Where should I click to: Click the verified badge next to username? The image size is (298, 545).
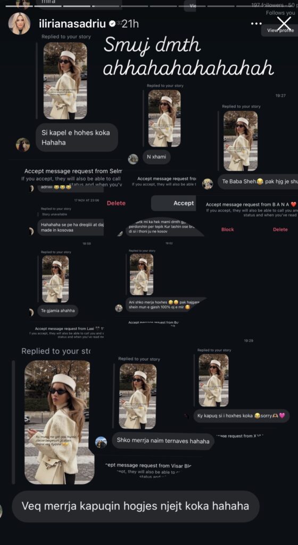tap(112, 24)
